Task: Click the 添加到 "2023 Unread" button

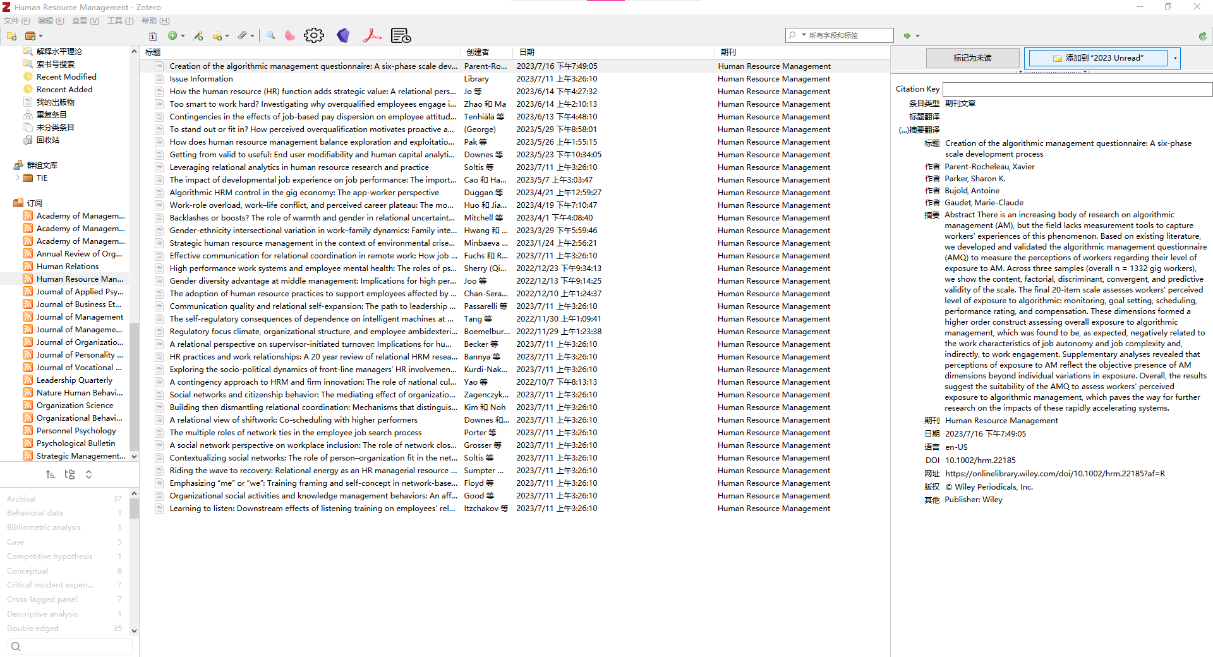Action: click(x=1097, y=58)
